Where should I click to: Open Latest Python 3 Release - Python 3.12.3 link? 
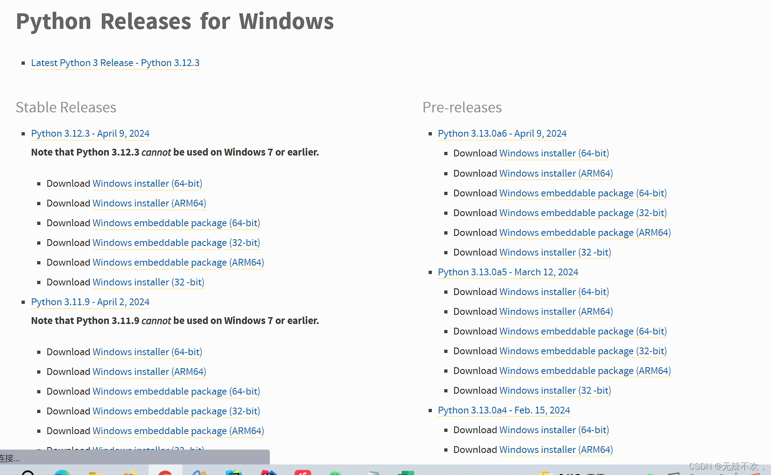tap(115, 63)
